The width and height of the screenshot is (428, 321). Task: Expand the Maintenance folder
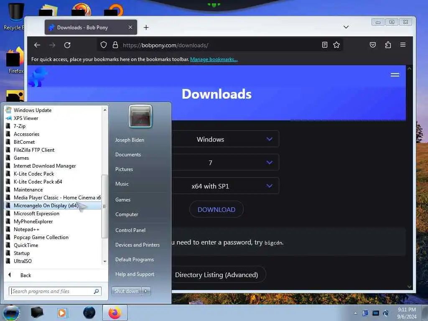coord(53,189)
